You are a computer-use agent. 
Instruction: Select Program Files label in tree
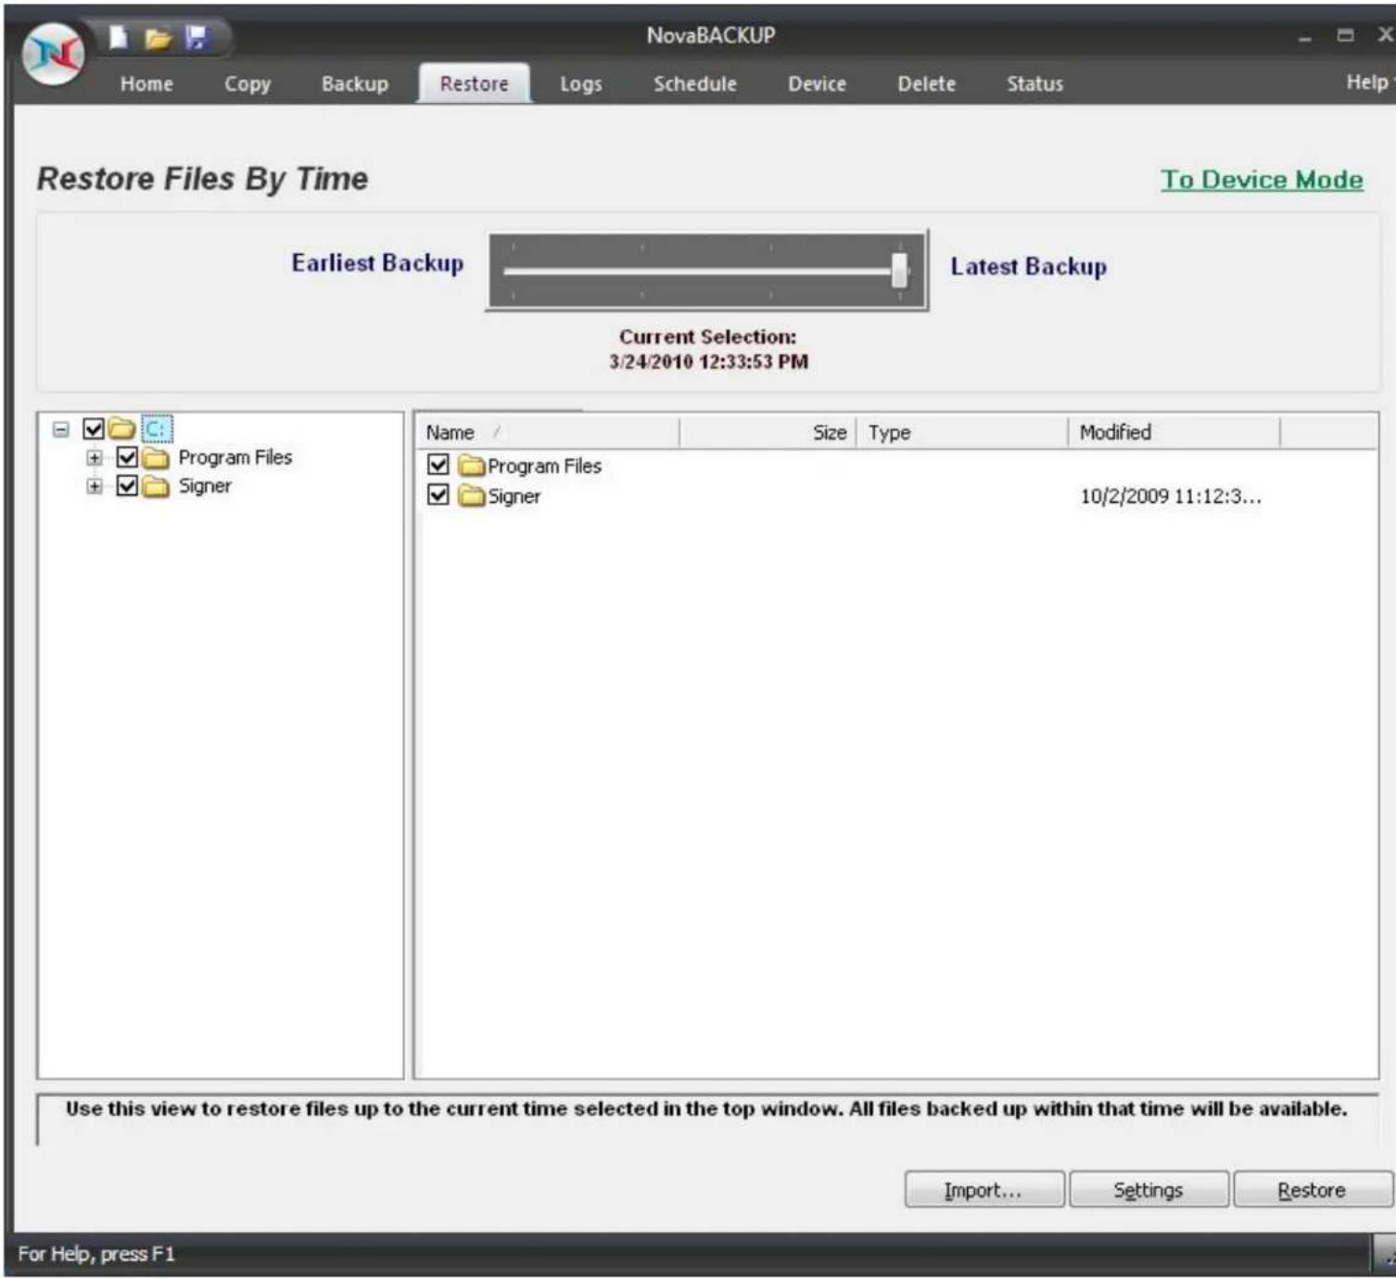point(235,457)
